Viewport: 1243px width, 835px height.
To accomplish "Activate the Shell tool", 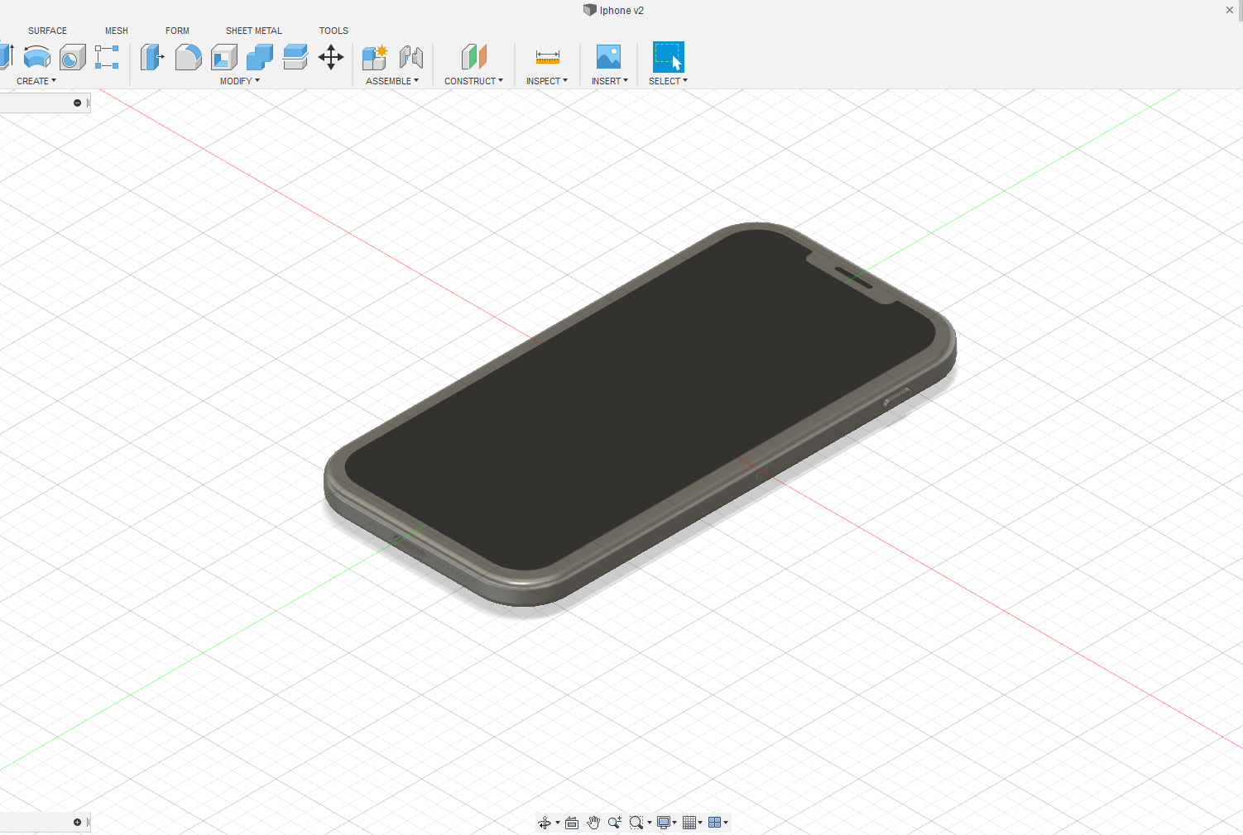I will tap(223, 57).
